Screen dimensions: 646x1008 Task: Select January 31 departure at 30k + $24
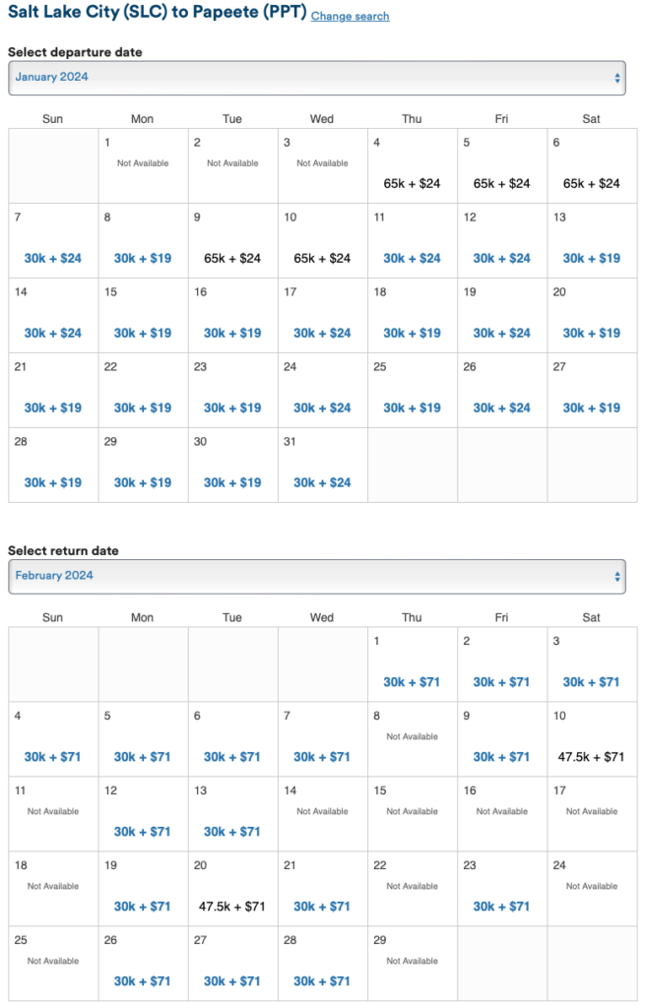(322, 482)
